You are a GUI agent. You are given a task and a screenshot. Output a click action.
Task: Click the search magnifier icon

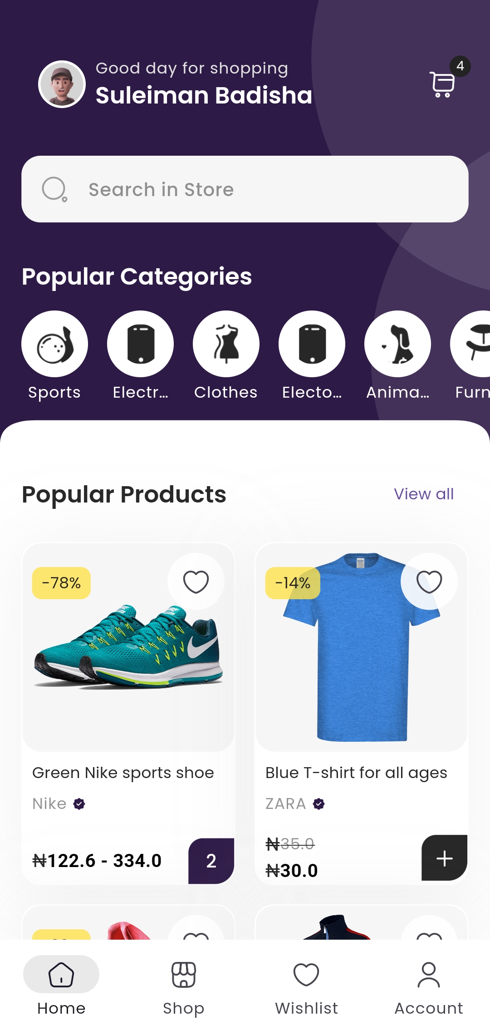tap(54, 189)
